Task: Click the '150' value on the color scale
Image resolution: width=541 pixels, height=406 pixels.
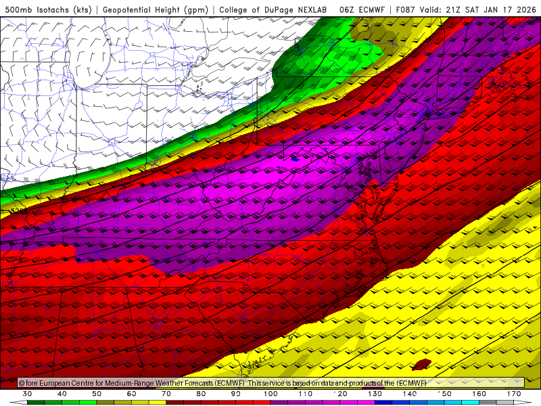Action: pyautogui.click(x=444, y=394)
